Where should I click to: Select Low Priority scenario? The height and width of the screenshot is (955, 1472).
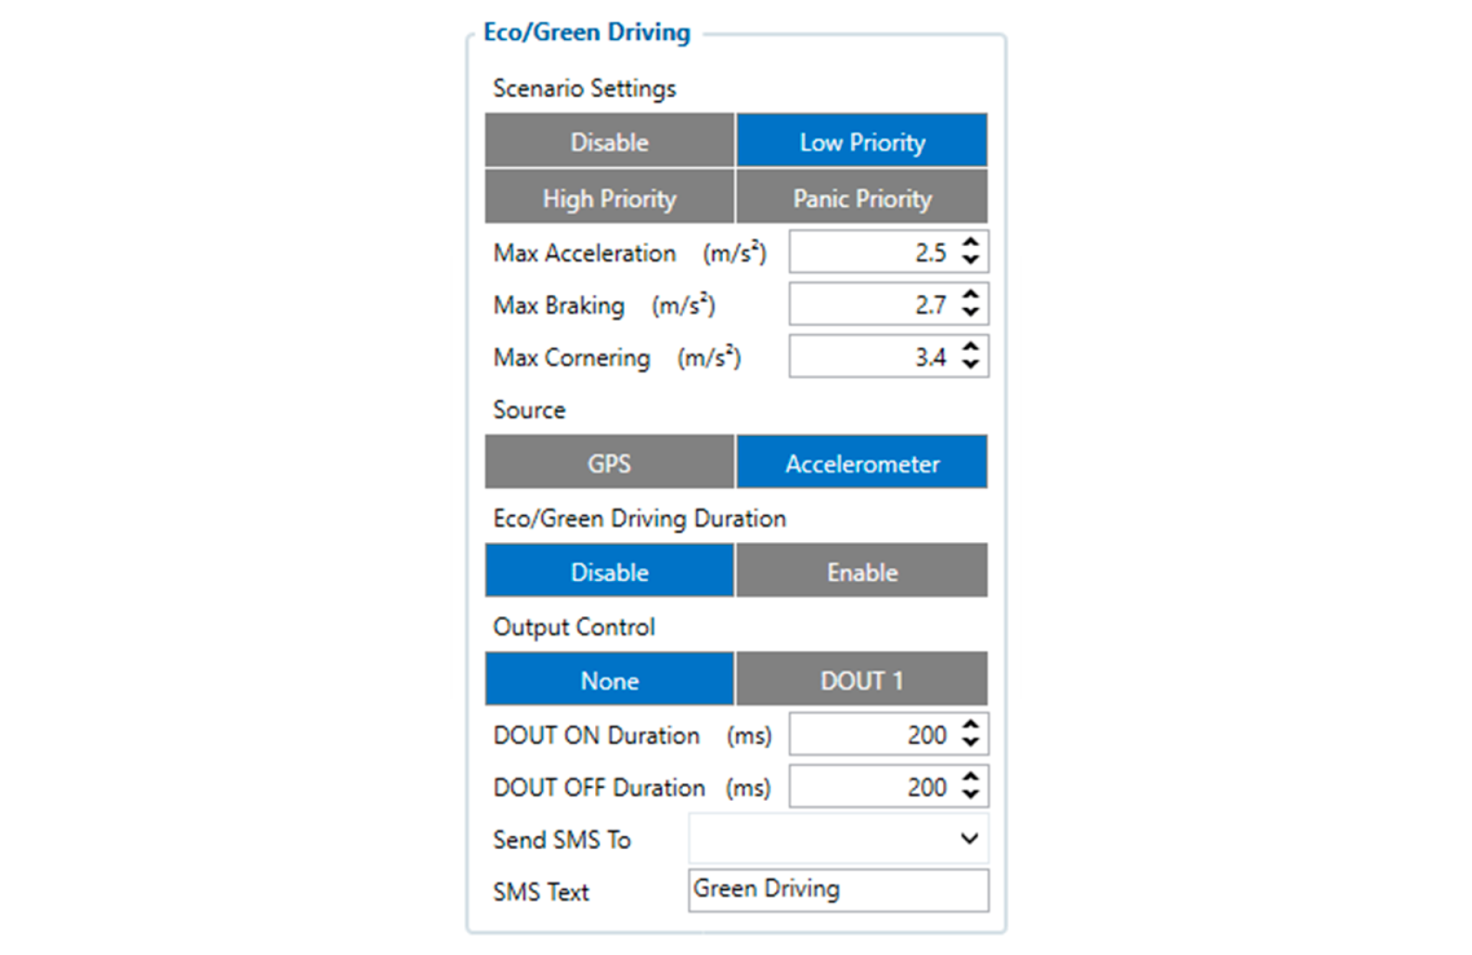862,141
